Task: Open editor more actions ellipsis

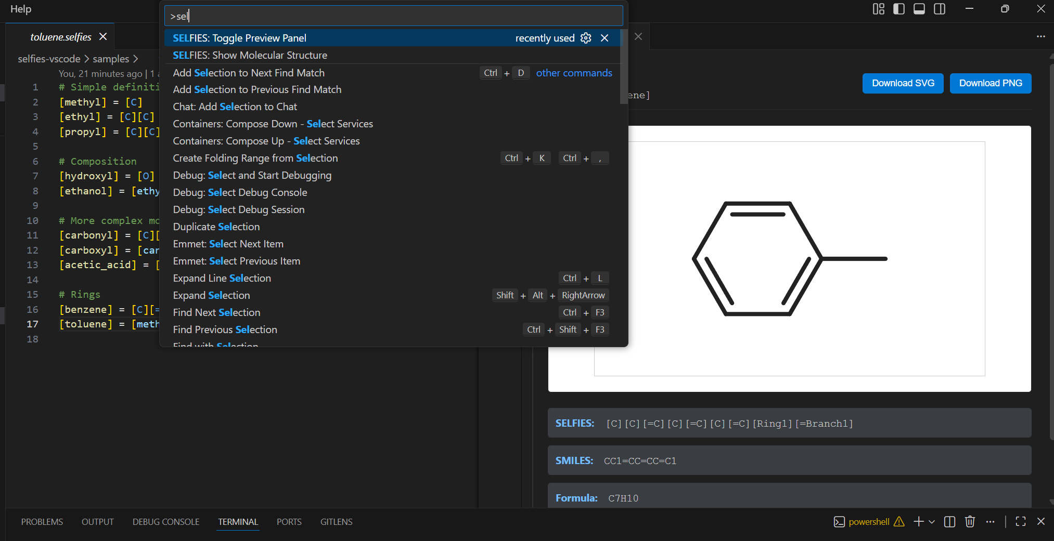Action: click(1040, 36)
